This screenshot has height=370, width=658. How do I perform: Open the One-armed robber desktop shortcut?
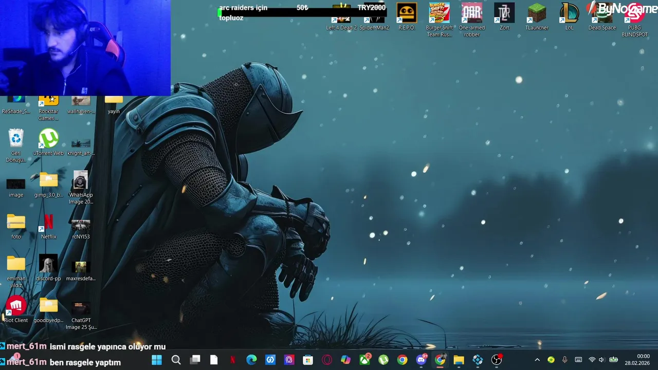(x=472, y=20)
